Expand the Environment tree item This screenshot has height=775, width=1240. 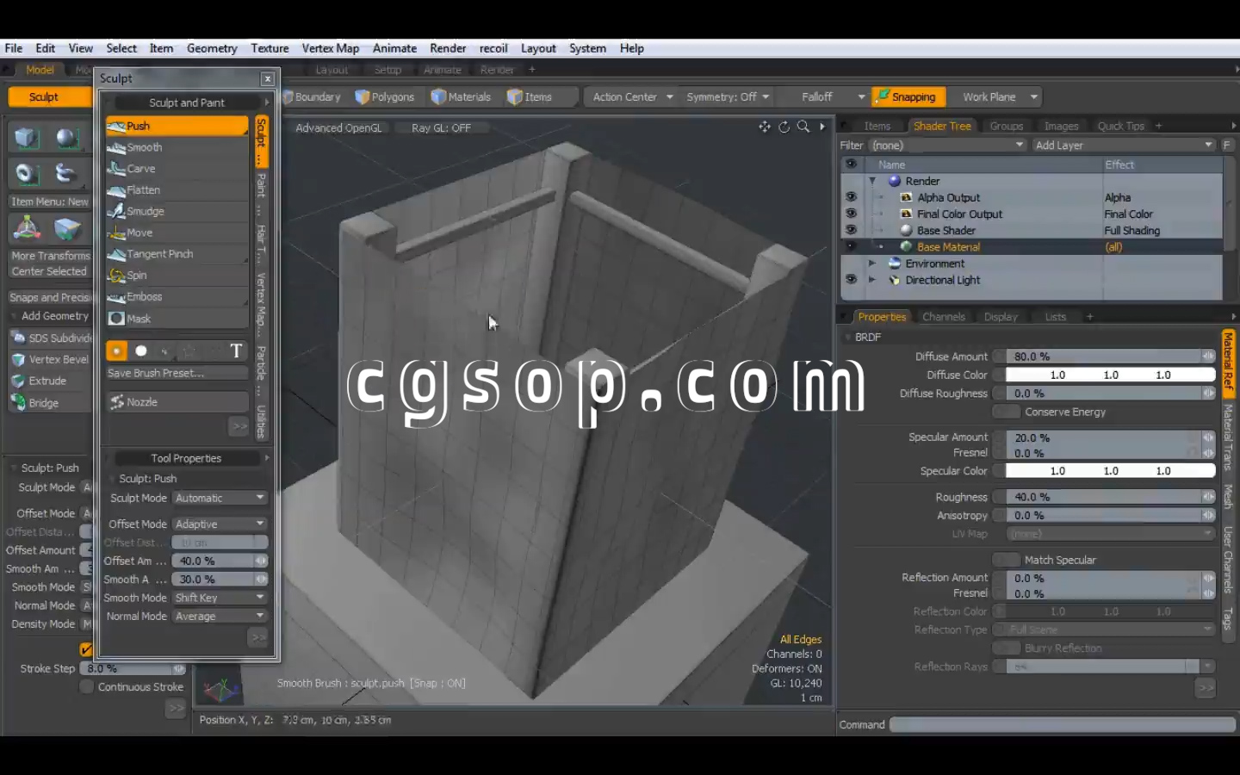pyautogui.click(x=872, y=263)
